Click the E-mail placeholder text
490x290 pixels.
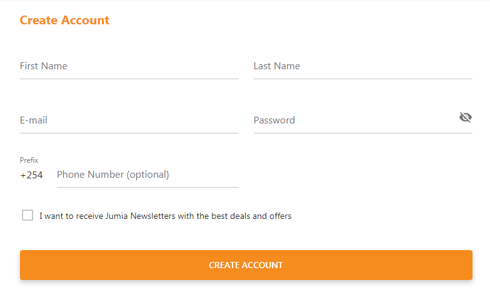(x=34, y=120)
